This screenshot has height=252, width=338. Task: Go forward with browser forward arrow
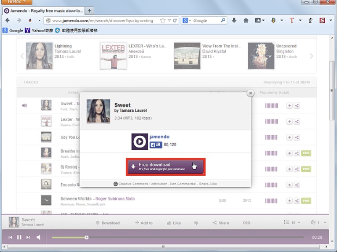(19, 21)
